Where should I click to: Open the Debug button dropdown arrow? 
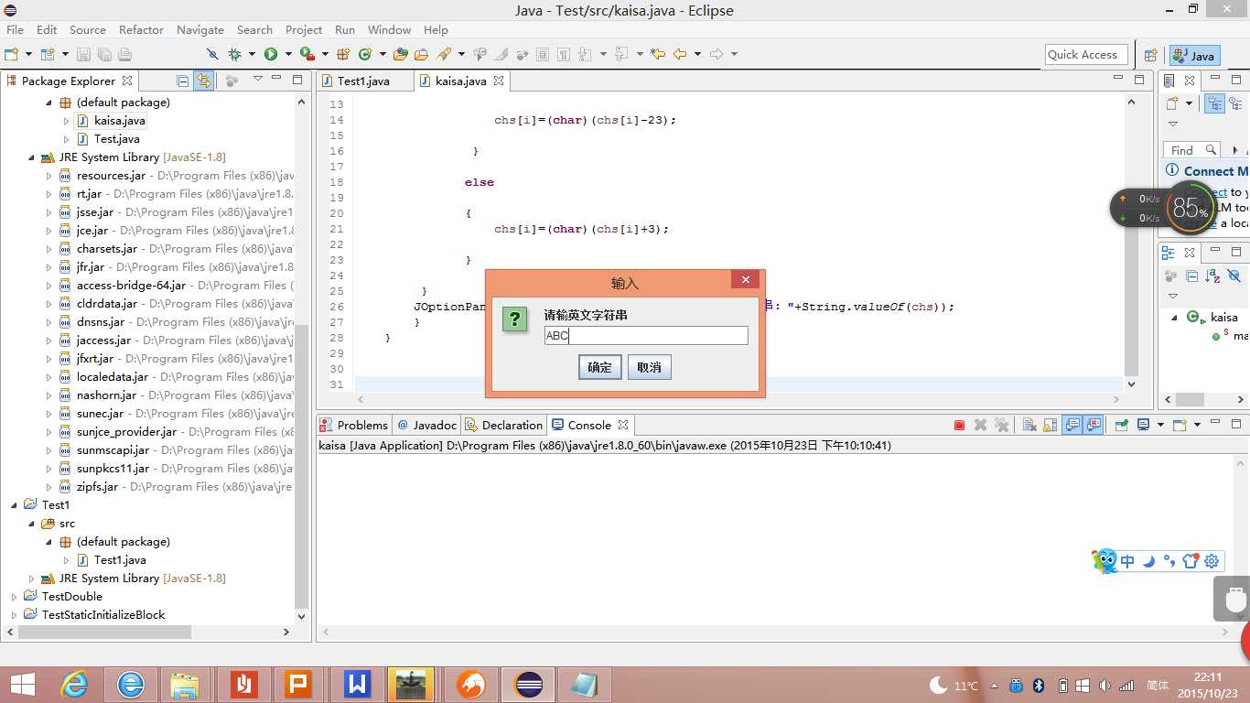252,54
